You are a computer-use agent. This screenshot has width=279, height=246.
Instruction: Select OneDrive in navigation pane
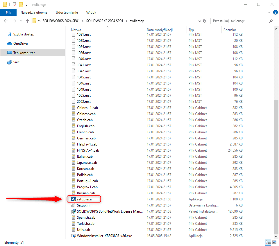(x=20, y=44)
